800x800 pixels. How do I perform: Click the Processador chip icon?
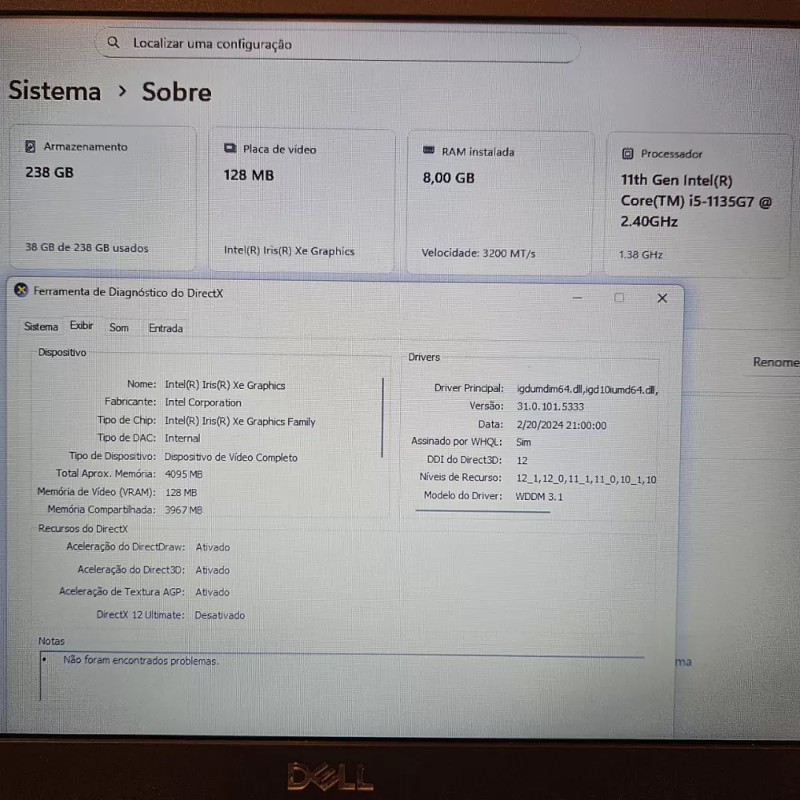(627, 154)
